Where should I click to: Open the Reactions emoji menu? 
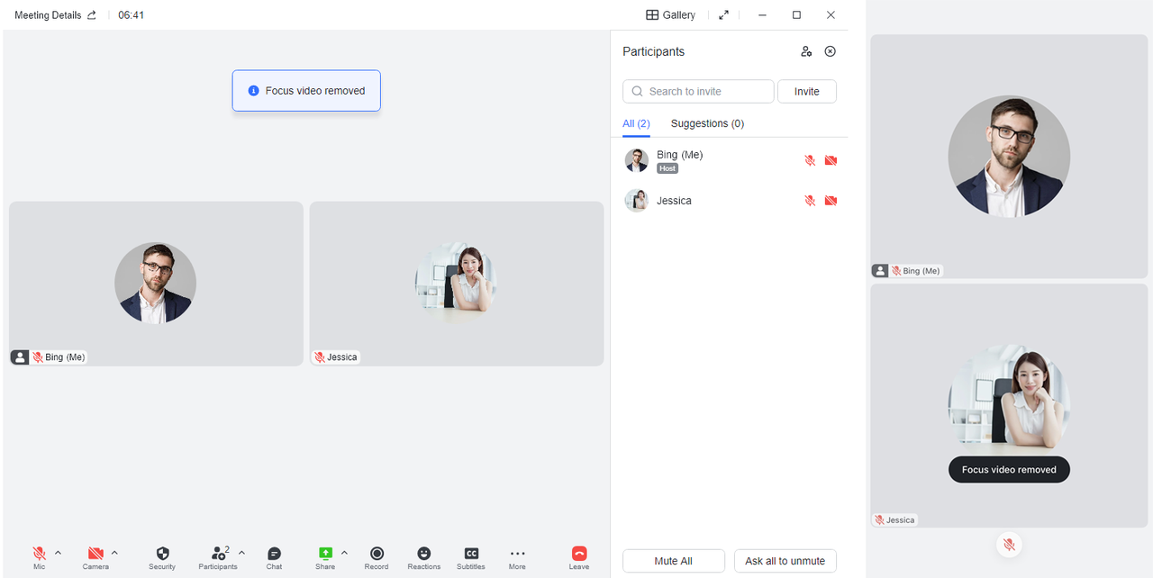coord(423,554)
